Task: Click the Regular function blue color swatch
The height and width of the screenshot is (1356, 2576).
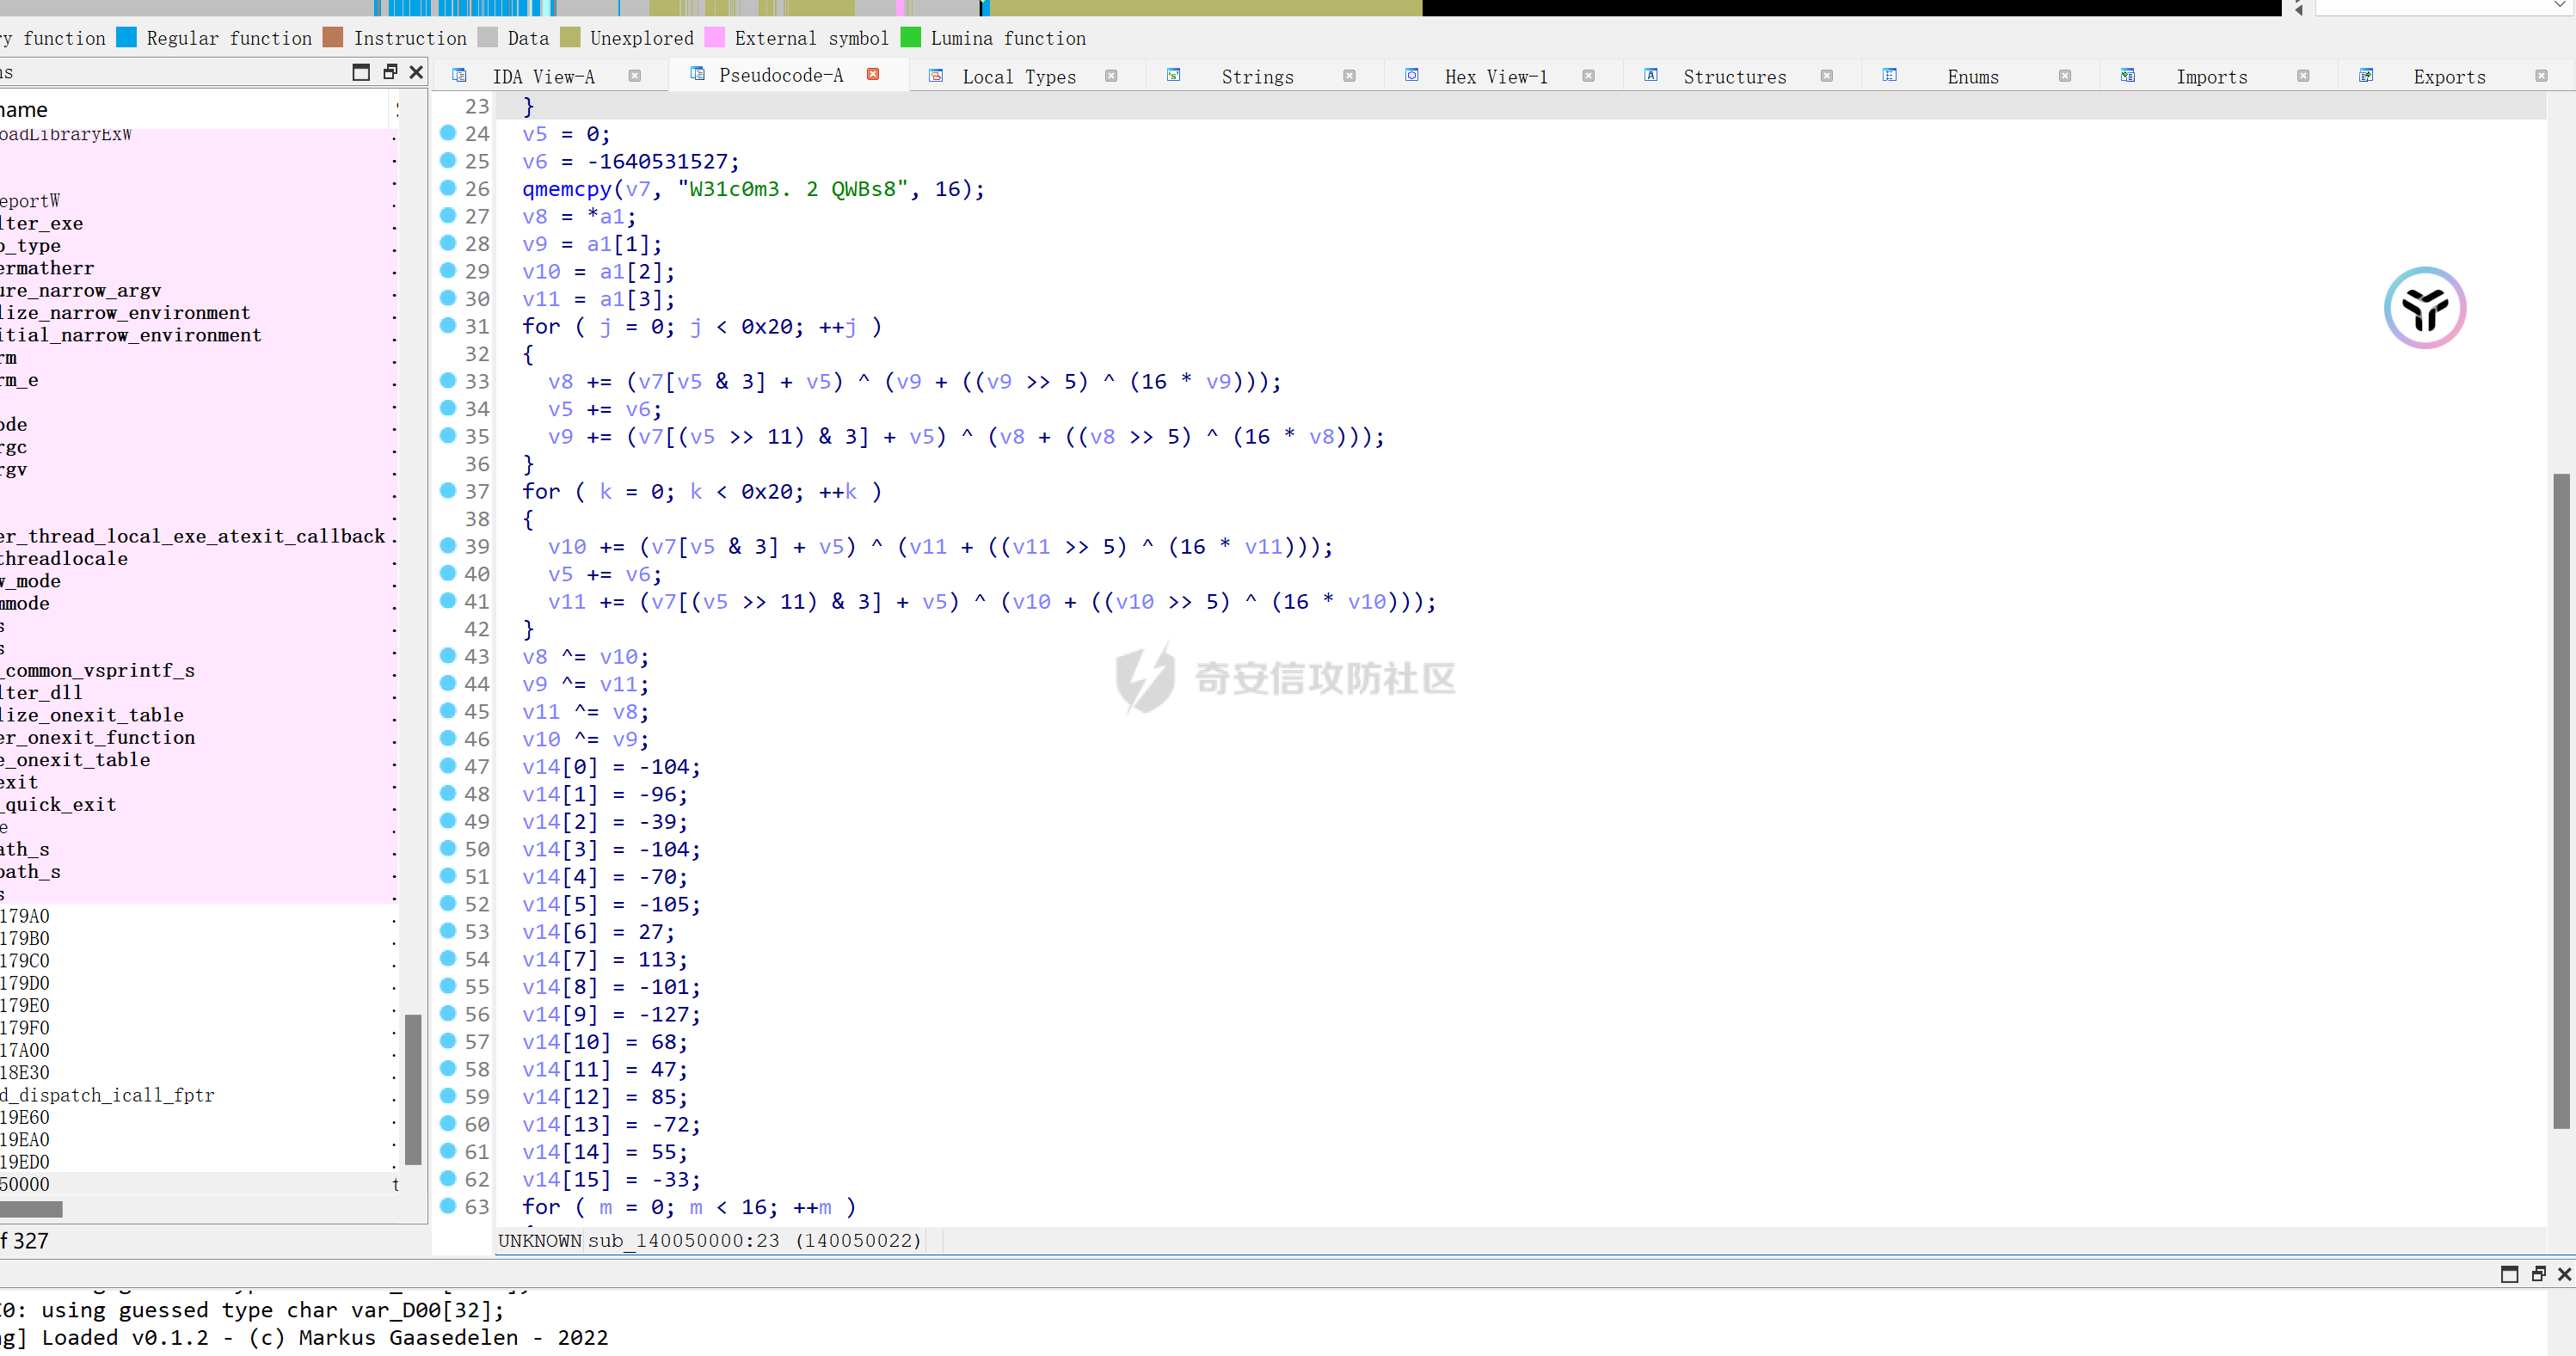Action: 126,38
